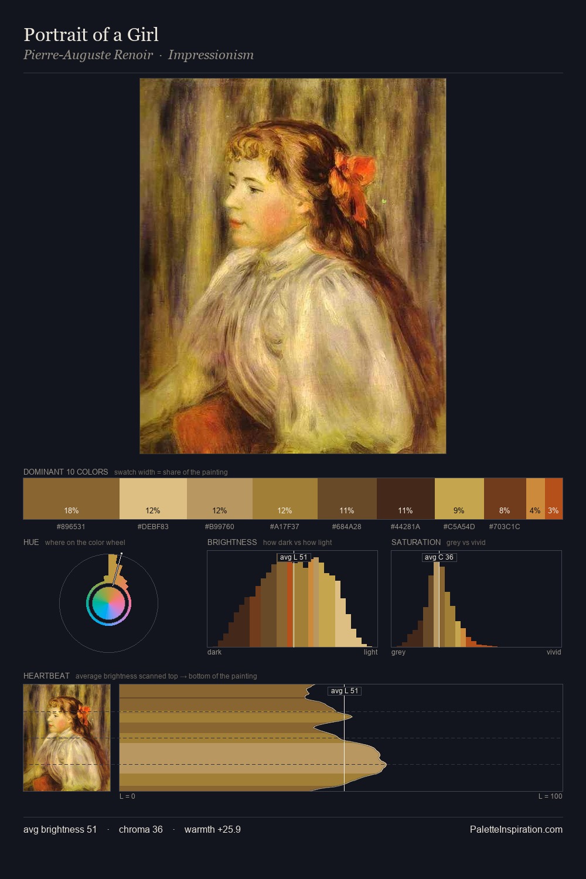Select the dark brown swatch #44281A
Viewport: 586px width, 879px height.
coord(406,499)
